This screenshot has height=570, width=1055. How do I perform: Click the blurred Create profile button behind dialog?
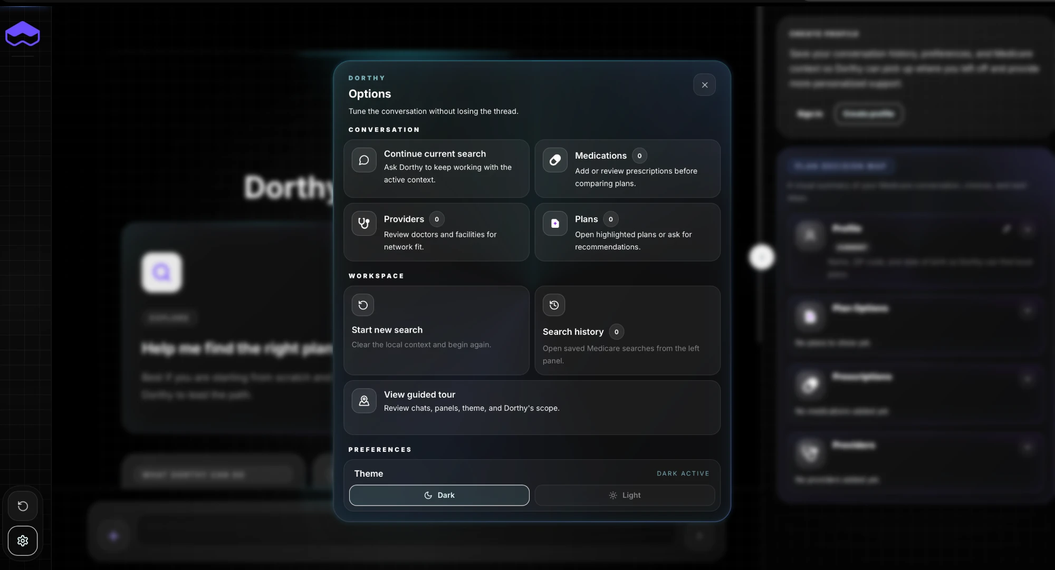868,114
